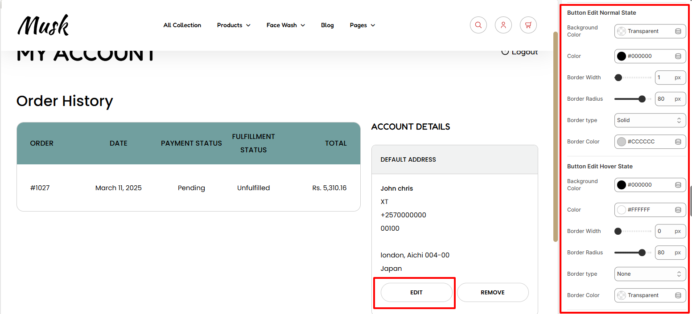This screenshot has height=314, width=692.
Task: Click Hover State Border Radius value field
Action: pos(671,253)
